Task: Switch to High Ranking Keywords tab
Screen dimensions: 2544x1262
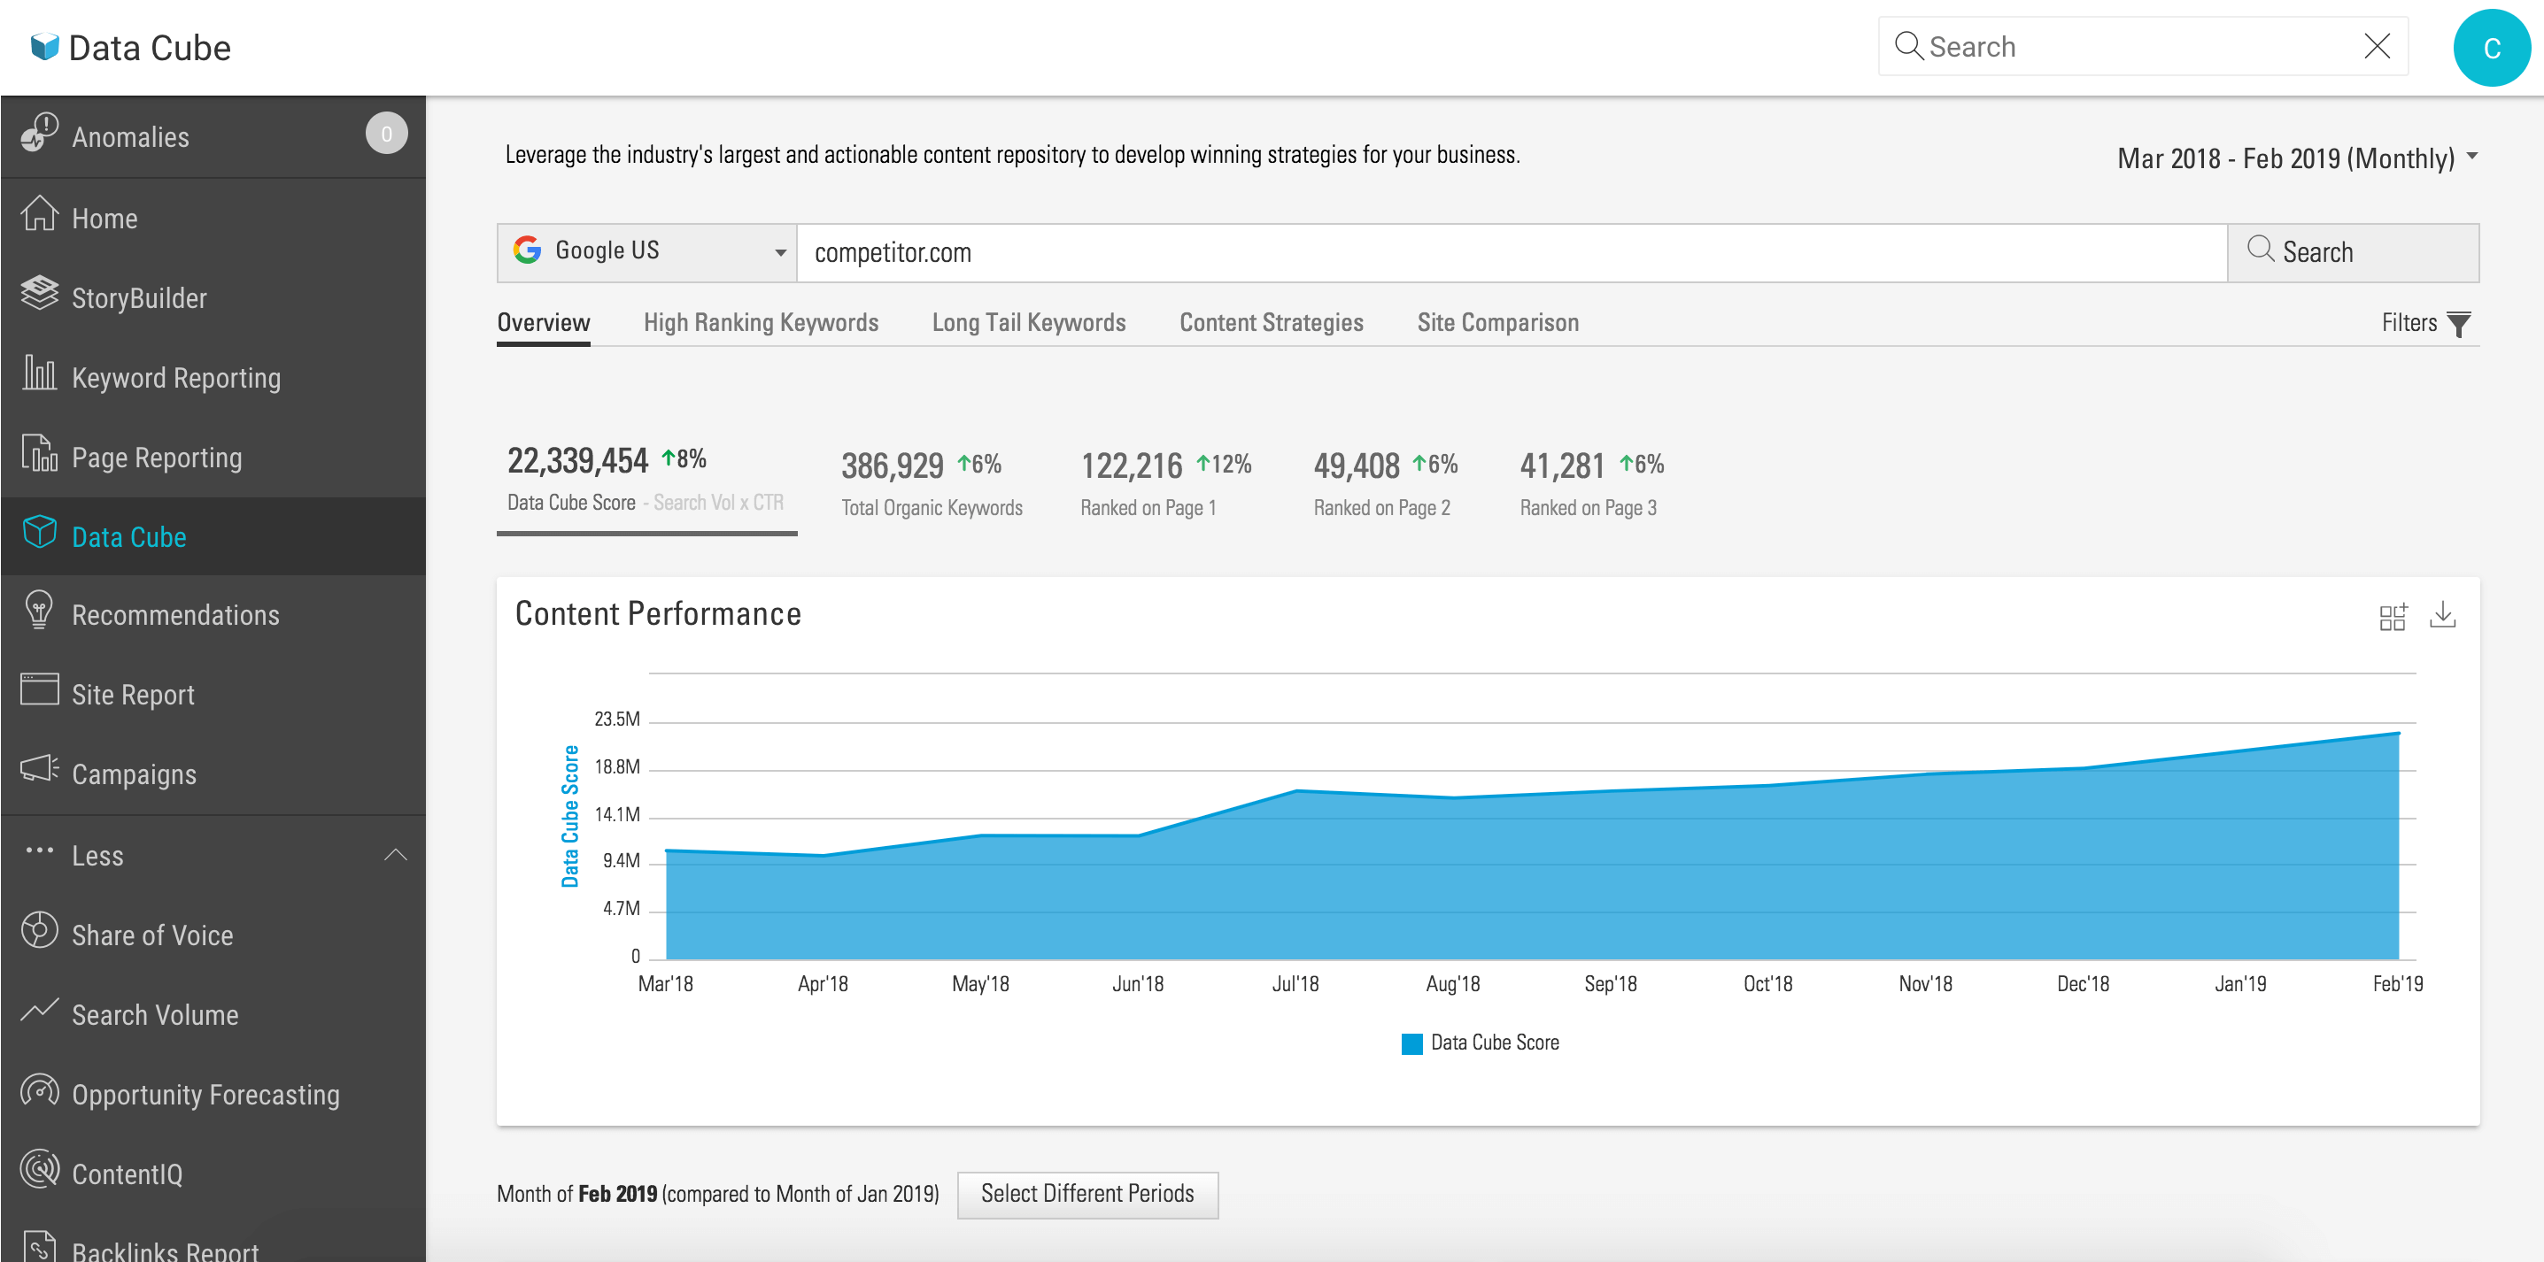Action: click(x=761, y=323)
